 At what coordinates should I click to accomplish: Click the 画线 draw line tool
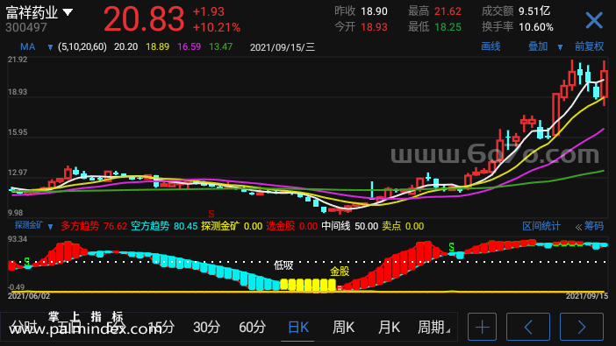click(x=491, y=46)
